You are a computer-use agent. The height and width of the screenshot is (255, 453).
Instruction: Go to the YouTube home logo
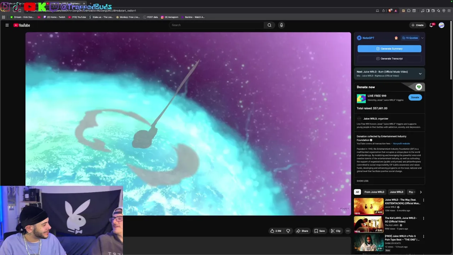pos(22,25)
